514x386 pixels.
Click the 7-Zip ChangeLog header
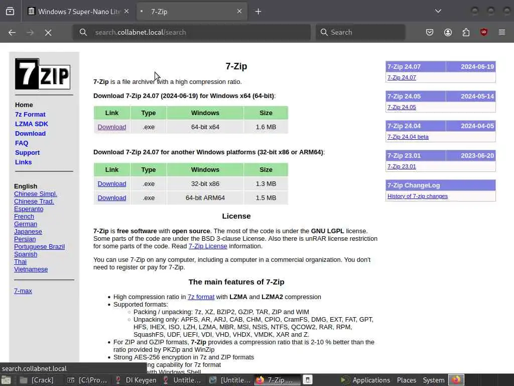pos(441,185)
